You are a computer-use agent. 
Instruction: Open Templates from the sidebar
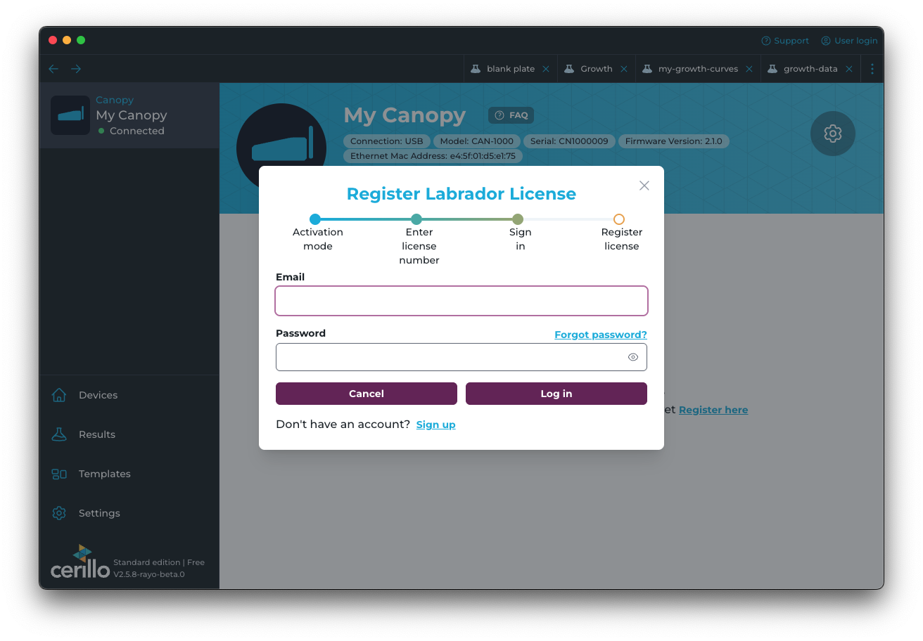104,474
